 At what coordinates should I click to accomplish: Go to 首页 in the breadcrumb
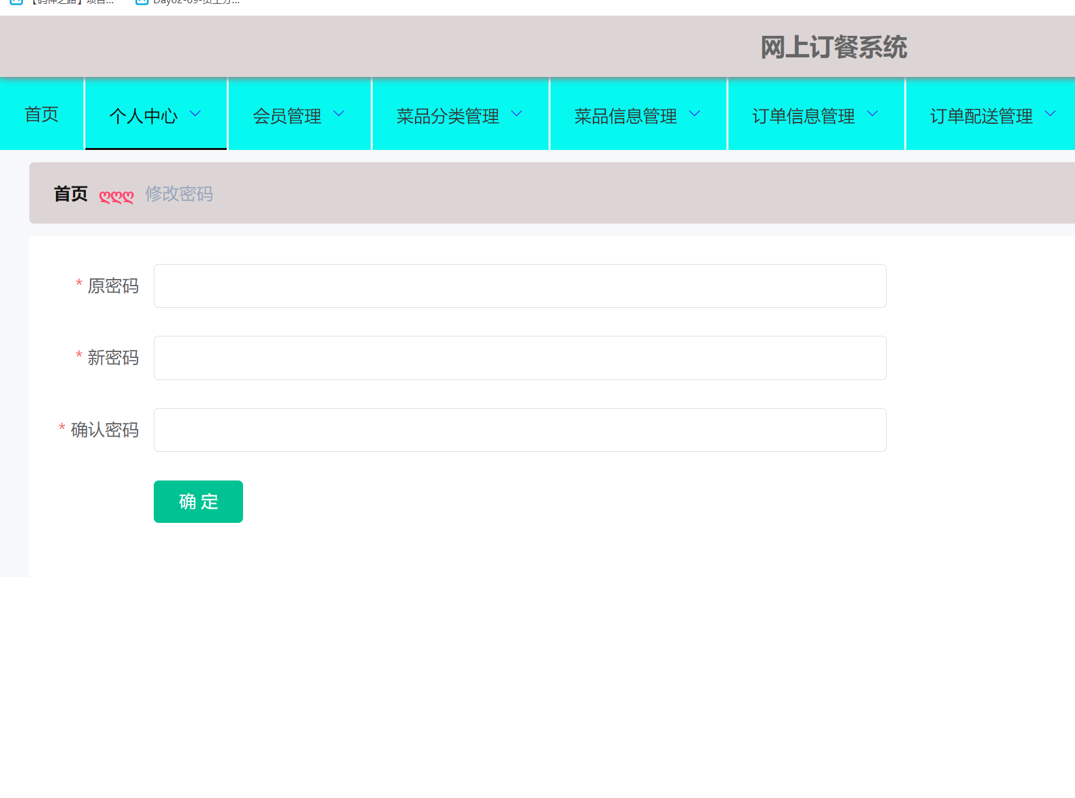[70, 194]
